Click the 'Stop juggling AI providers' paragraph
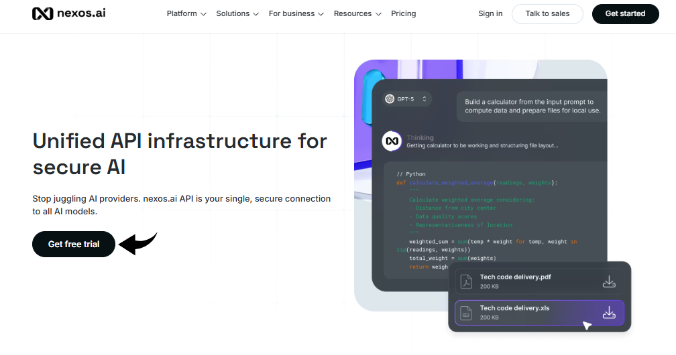Viewport: 676px width, 355px height. click(x=182, y=205)
